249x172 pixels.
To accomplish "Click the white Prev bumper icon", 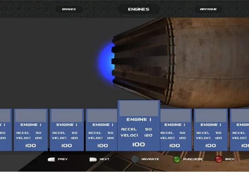I will [x=51, y=159].
